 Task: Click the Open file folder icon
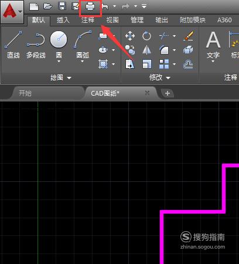[x=48, y=6]
